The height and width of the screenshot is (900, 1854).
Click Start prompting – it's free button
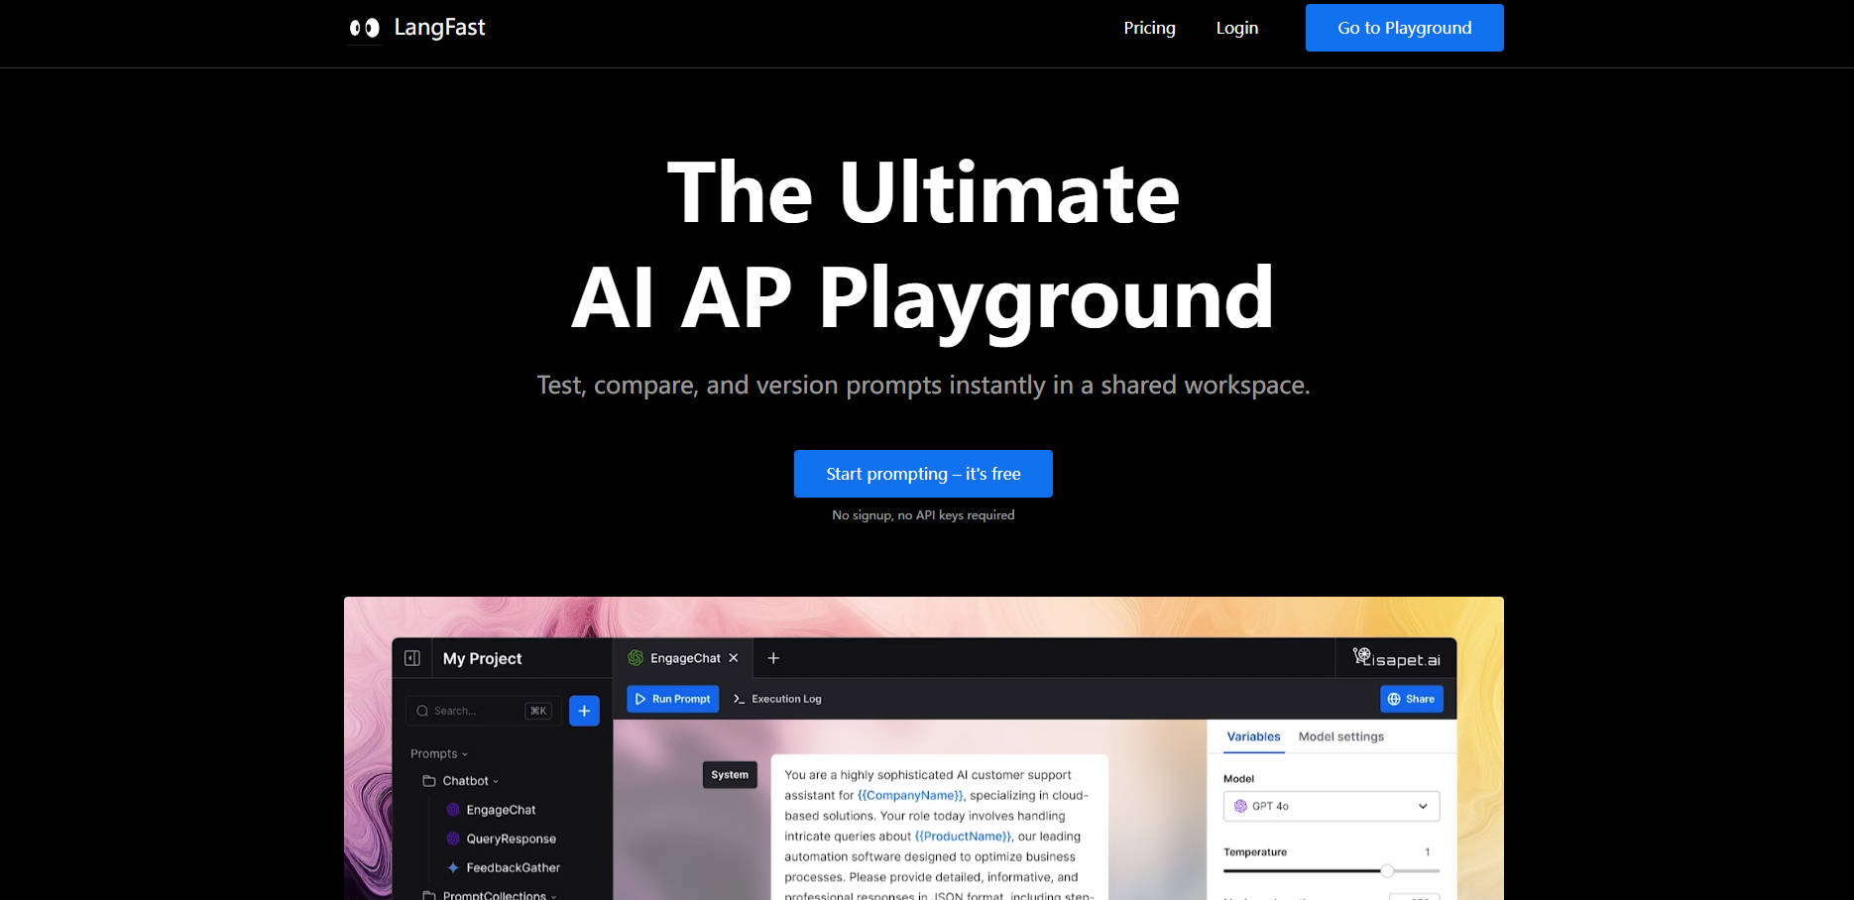tap(923, 474)
